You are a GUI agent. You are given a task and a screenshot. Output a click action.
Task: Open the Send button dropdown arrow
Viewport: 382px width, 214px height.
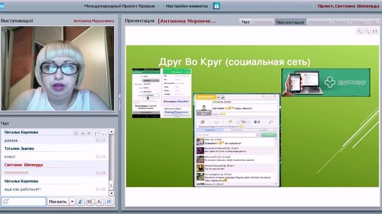[72, 202]
